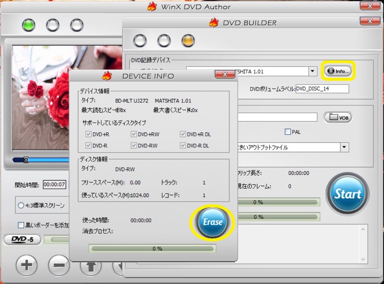Add a video with the plus button

click(26, 265)
